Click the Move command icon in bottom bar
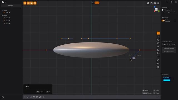The image size is (178, 100). tap(25, 97)
